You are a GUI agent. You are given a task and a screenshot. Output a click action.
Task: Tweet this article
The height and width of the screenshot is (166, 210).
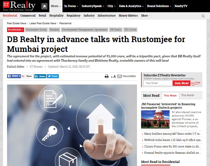53,76
